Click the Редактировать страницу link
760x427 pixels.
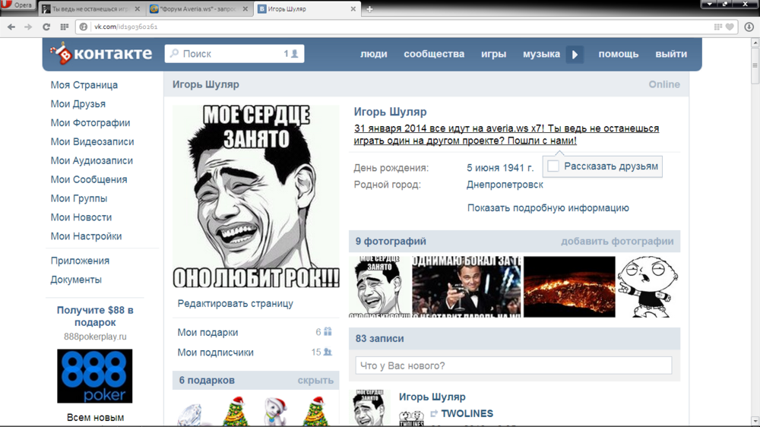pyautogui.click(x=235, y=304)
